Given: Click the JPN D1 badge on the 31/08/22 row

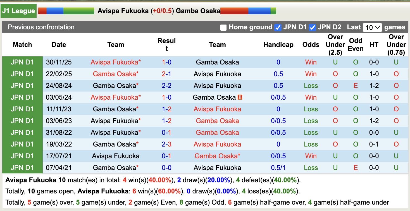Looking at the screenshot, I should pyautogui.click(x=22, y=132).
